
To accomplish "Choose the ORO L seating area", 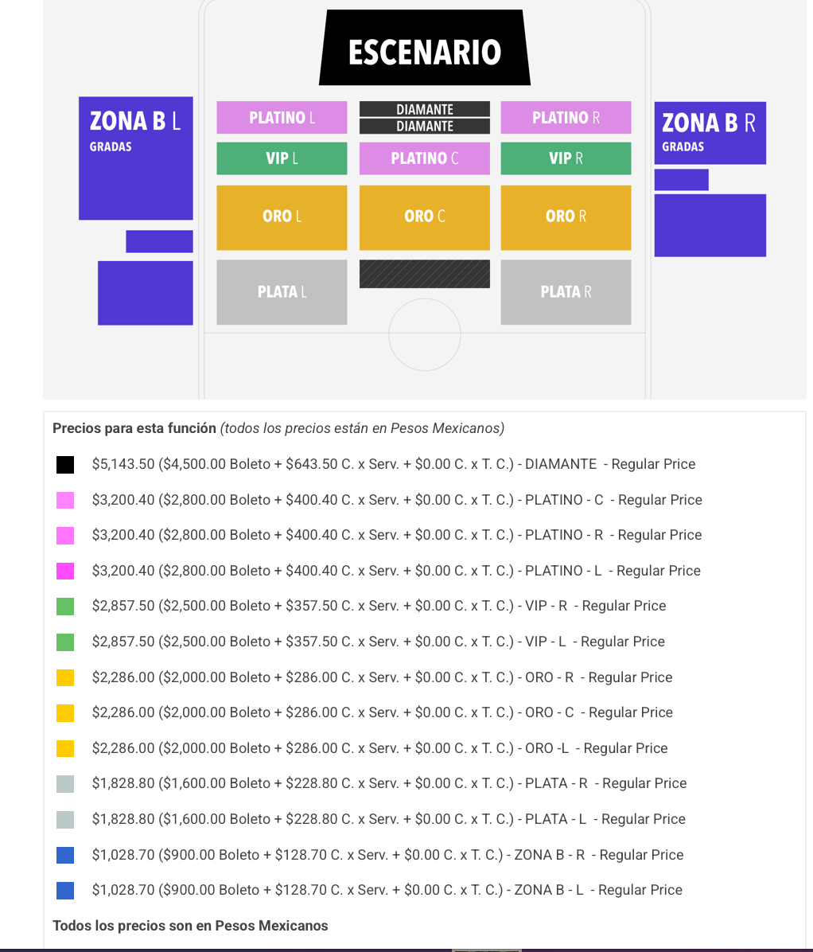I will point(282,217).
